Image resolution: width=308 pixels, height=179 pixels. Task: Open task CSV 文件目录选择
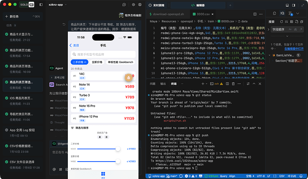[23, 164]
